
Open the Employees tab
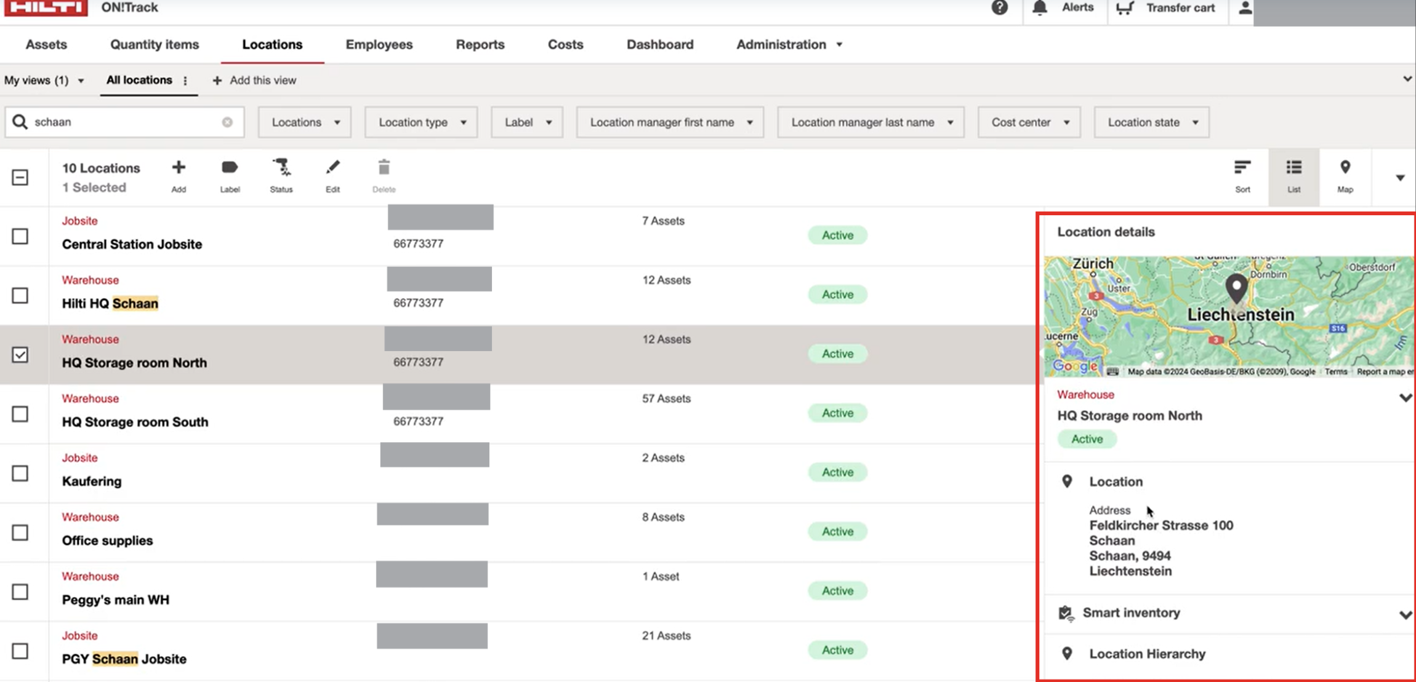pos(379,44)
